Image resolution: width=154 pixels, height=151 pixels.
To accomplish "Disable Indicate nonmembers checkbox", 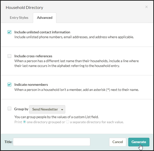I will (x=9, y=85).
